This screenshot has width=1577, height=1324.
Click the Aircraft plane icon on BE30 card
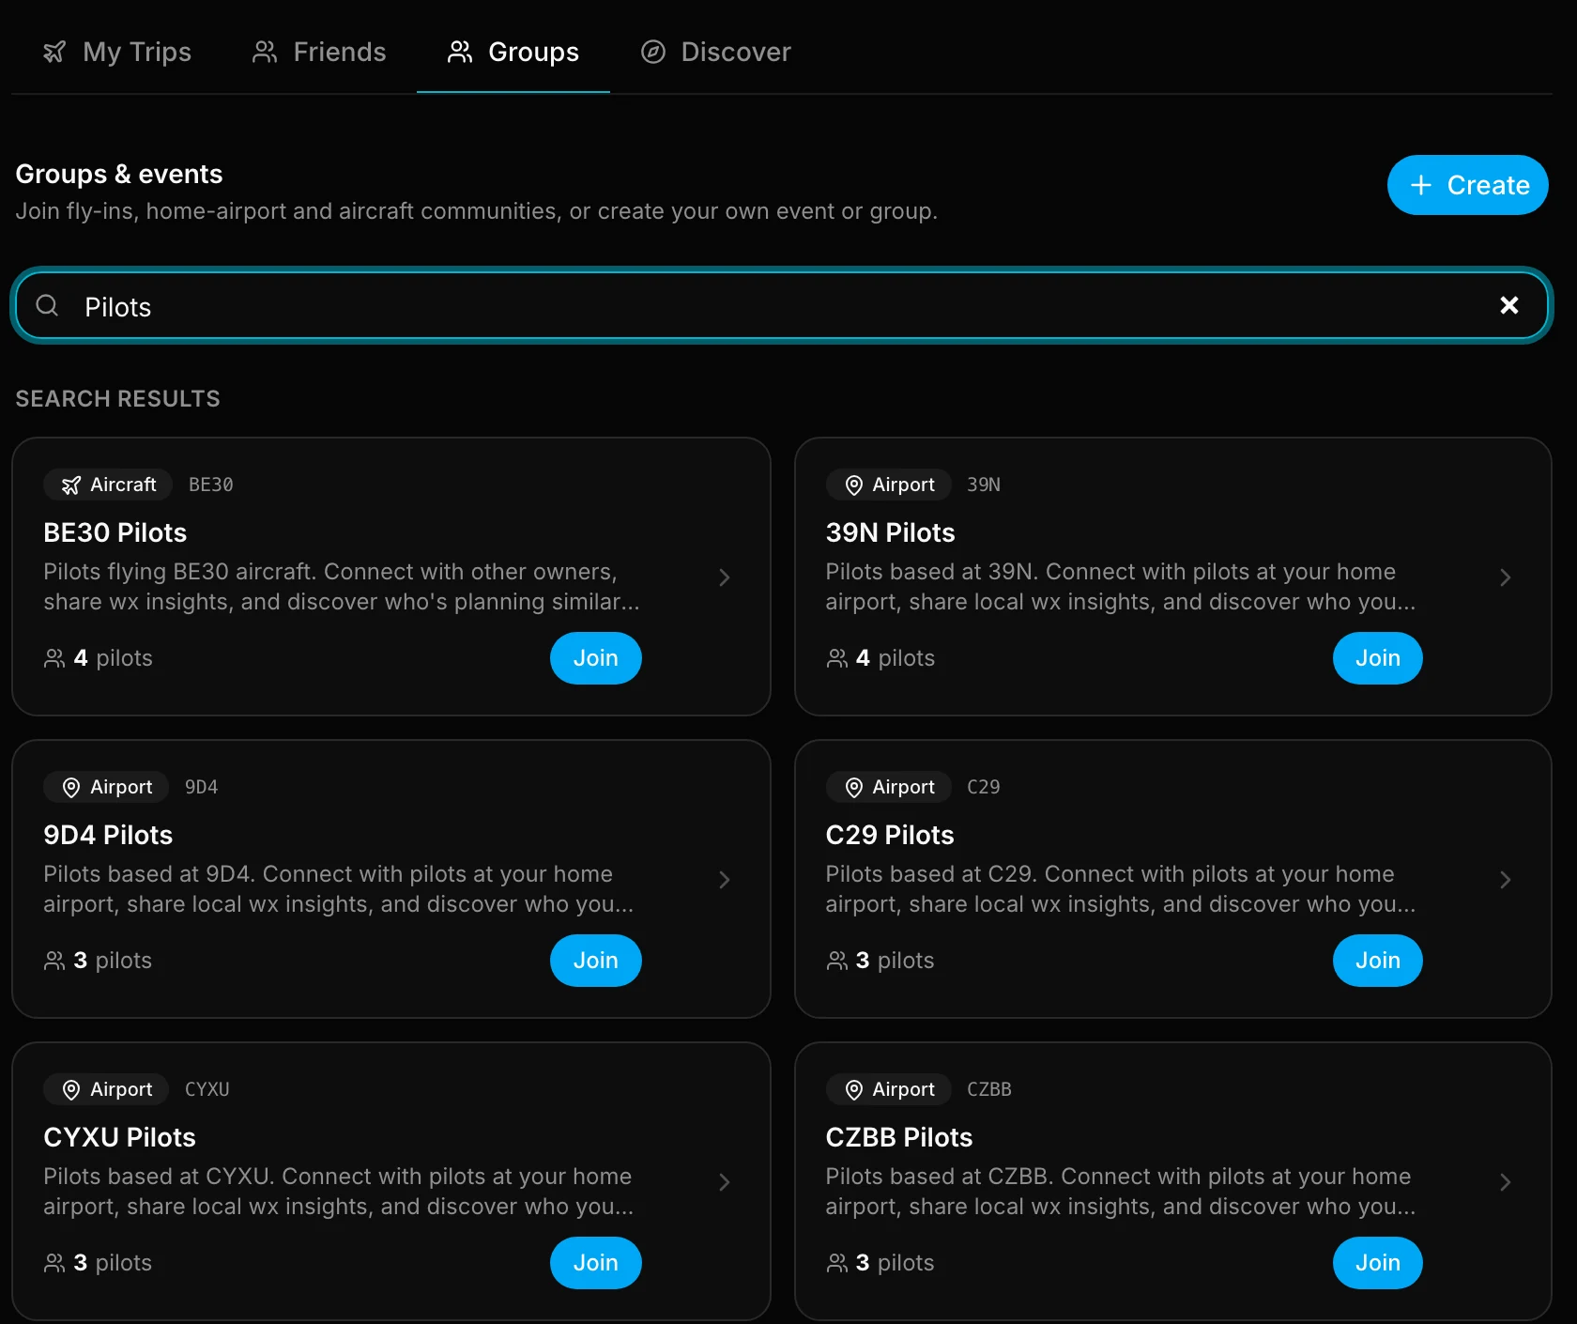click(x=71, y=485)
